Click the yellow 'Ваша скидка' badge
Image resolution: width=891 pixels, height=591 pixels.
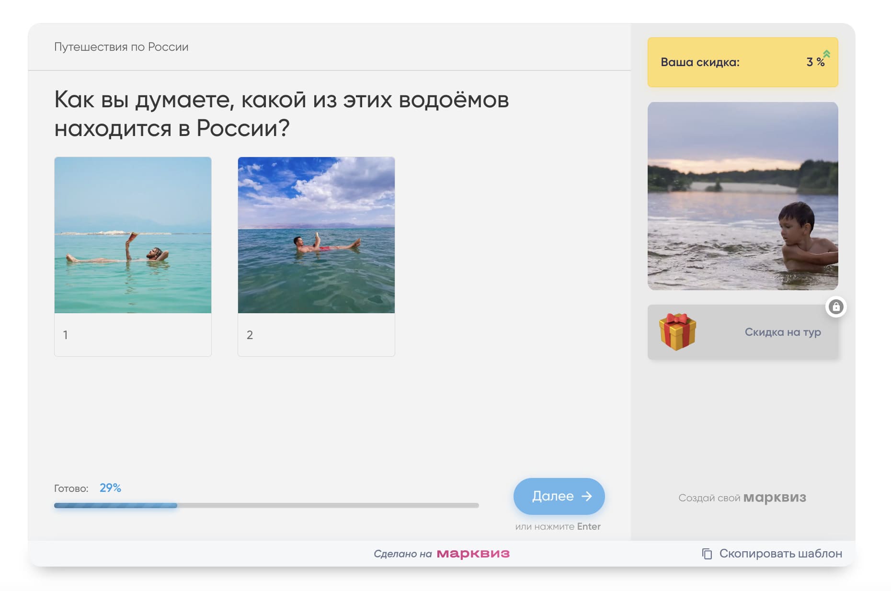[x=742, y=62]
